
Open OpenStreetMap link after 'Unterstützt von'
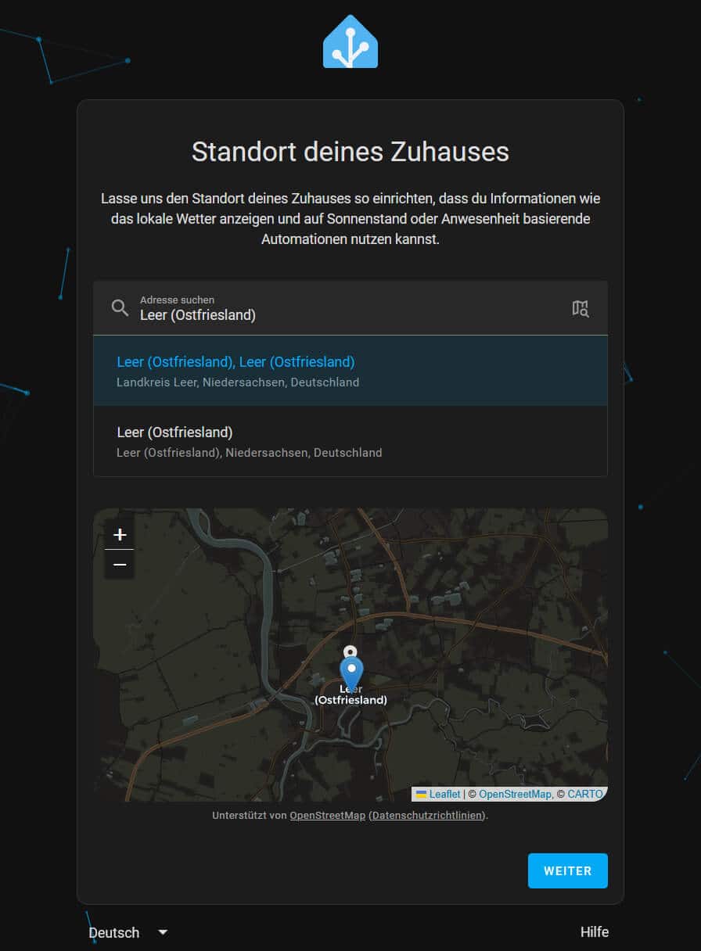click(x=327, y=815)
